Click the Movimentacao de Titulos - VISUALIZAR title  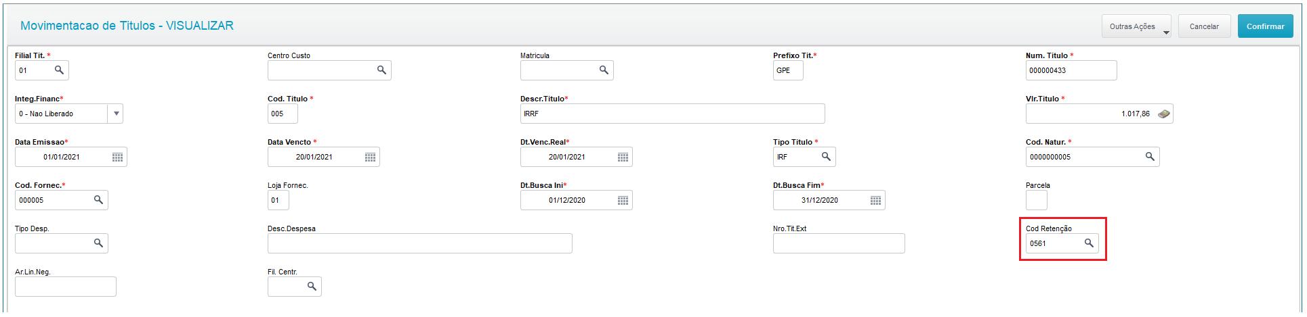127,26
